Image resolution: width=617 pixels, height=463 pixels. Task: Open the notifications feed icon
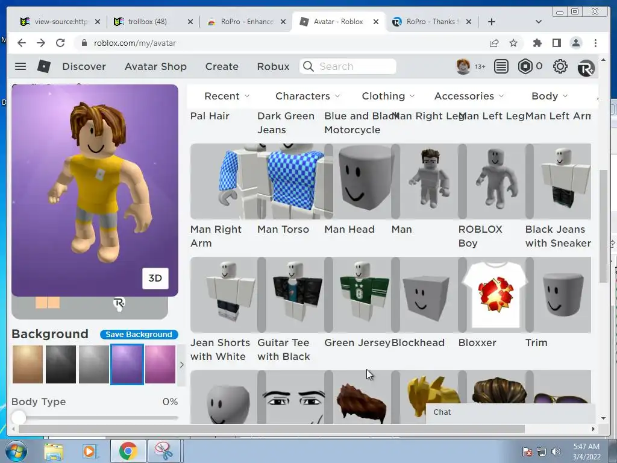[x=501, y=66]
